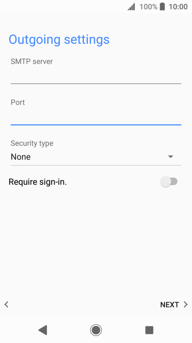Tap the Android back navigation triangle
192x343 pixels.
click(43, 330)
